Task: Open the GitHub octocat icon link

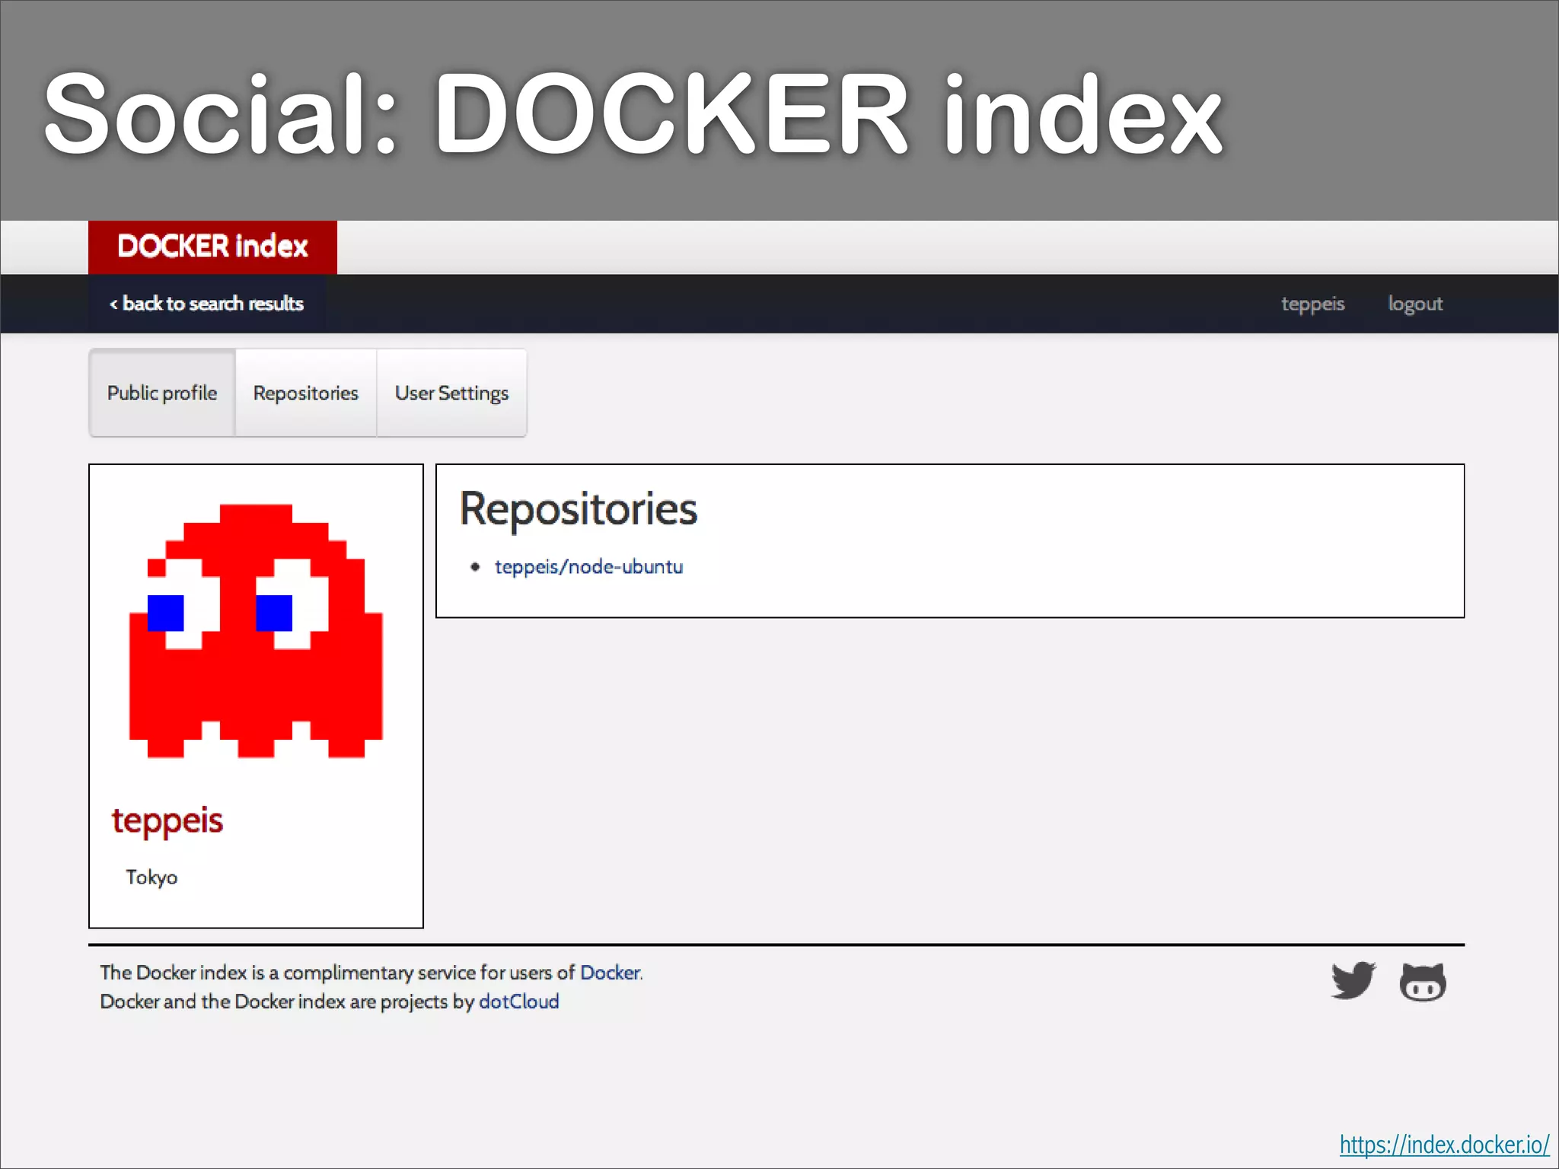Action: point(1423,982)
